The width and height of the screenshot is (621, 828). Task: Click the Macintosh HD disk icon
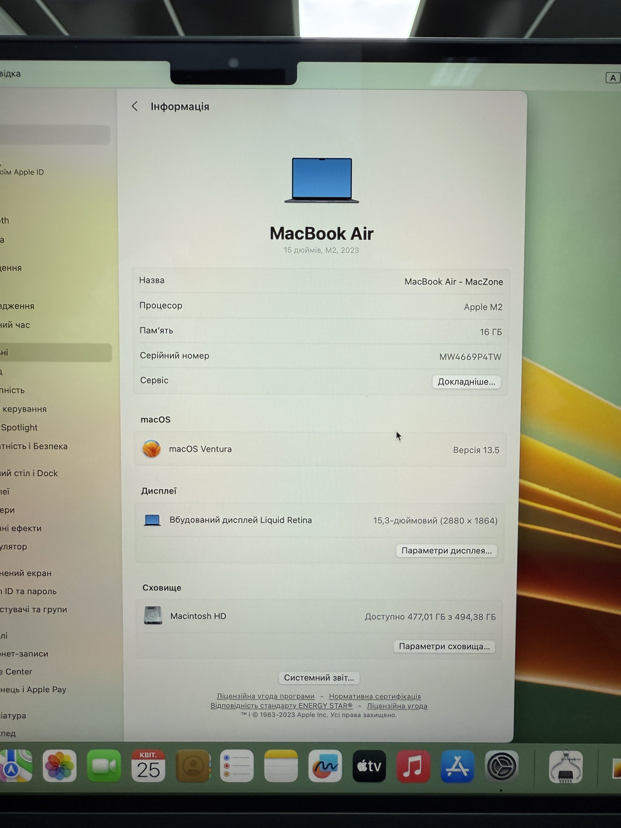(x=153, y=616)
